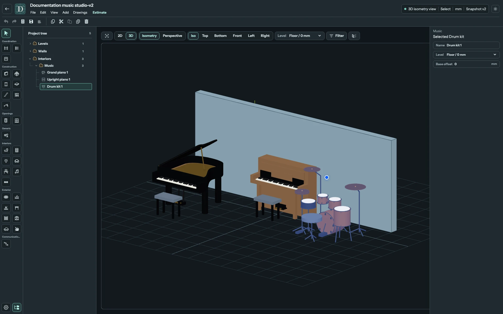Select the plants grass exterior tool

(x=17, y=229)
